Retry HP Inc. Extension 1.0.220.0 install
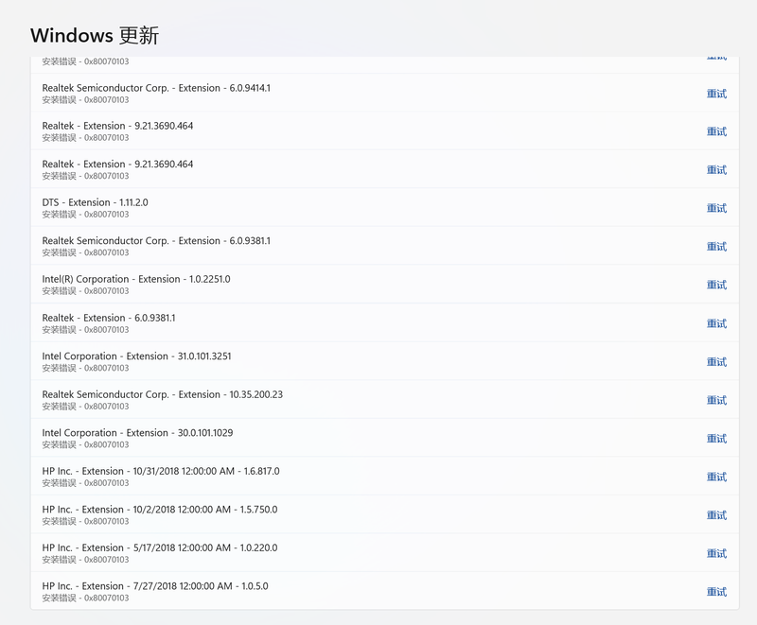Image resolution: width=757 pixels, height=625 pixels. (716, 553)
